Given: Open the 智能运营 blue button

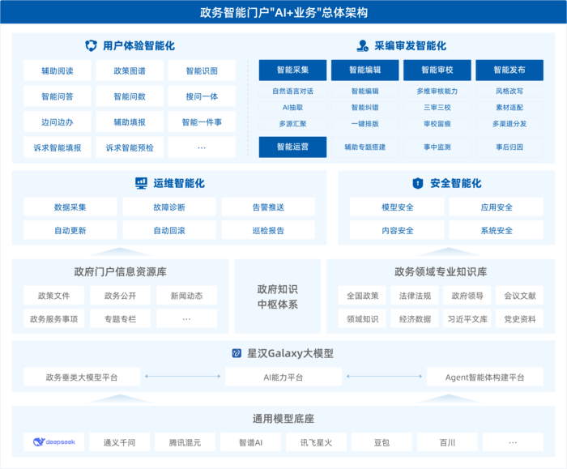Looking at the screenshot, I should (x=292, y=147).
